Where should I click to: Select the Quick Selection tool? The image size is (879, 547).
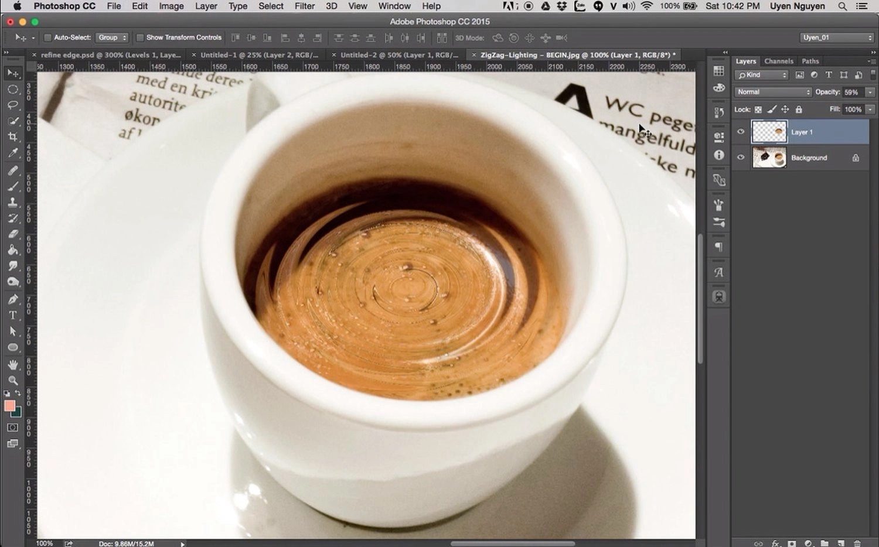tap(12, 121)
